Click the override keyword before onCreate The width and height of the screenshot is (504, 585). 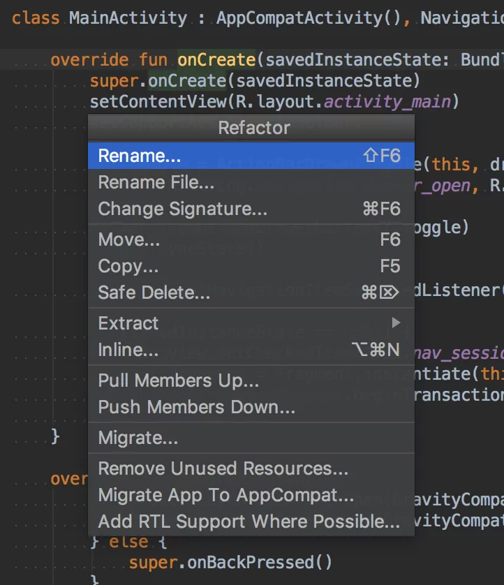coord(89,60)
